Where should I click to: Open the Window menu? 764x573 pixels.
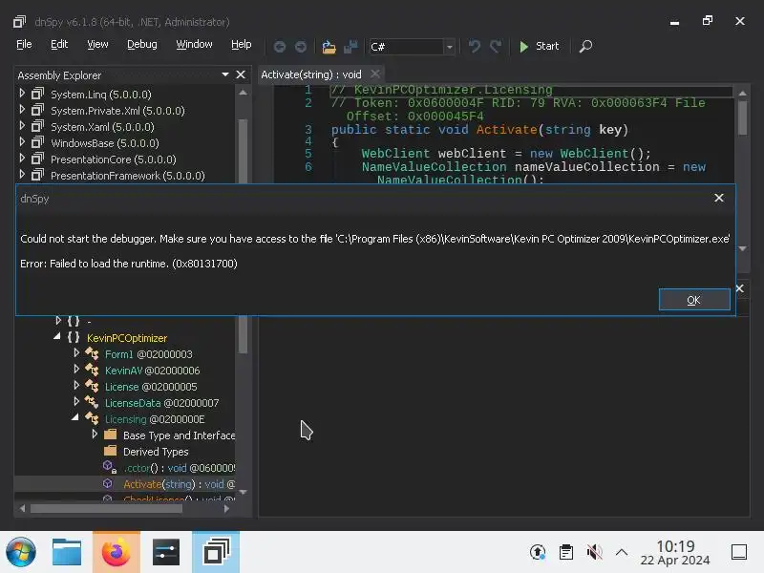coord(194,44)
